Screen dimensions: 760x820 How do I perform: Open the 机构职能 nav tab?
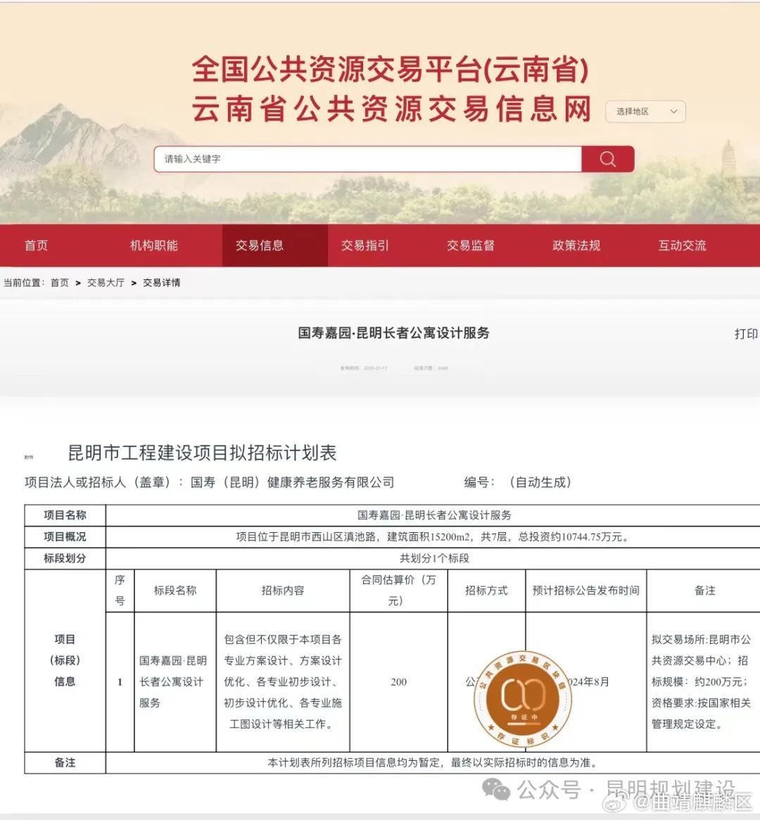click(153, 245)
